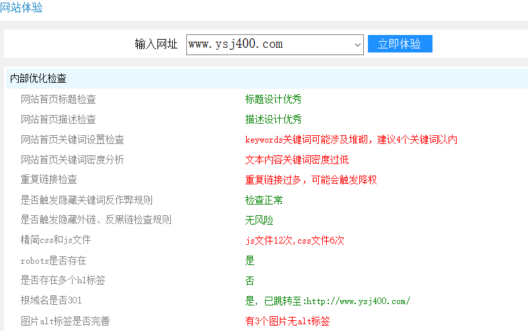
Task: Select the 网站首页关键词密度分析 label
Action: pyautogui.click(x=73, y=159)
